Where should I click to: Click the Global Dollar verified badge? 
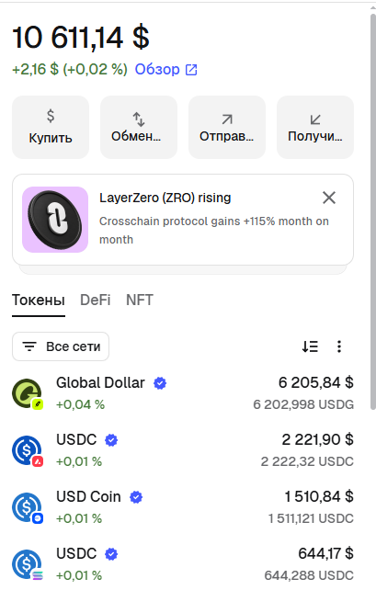coord(160,383)
